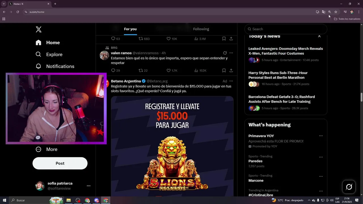Viewport: 363px width, 204px height.
Task: Open Explore from the sidebar
Action: coord(49,54)
